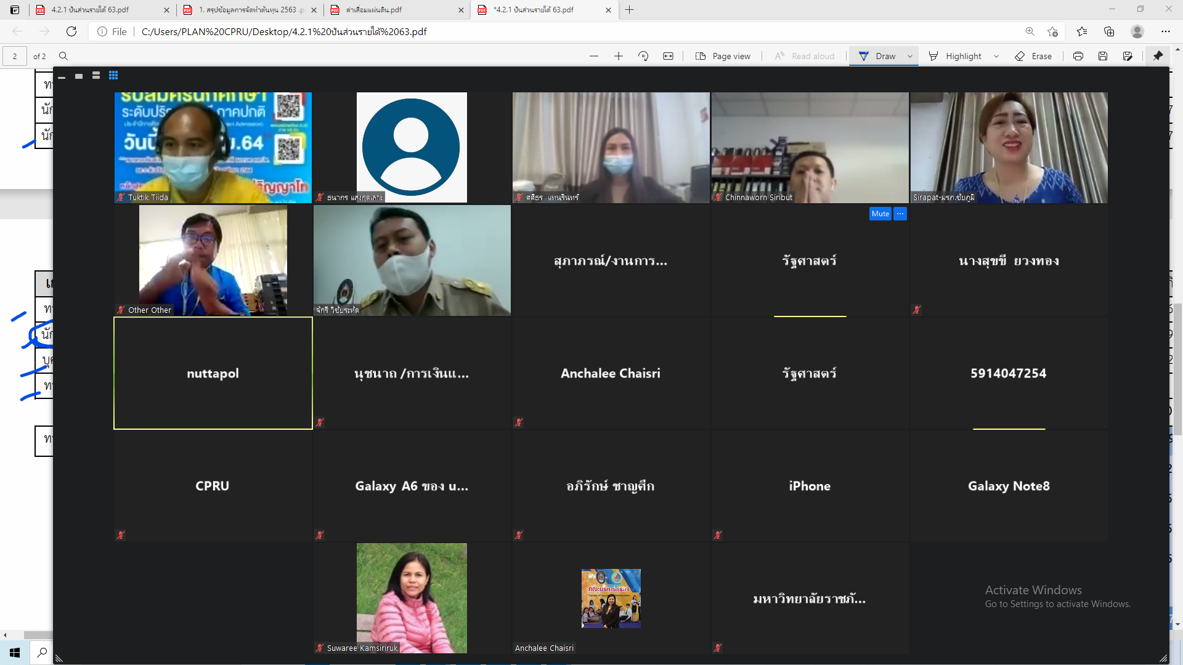Switch Zoom overlay to gallery grid view
The image size is (1183, 665).
(x=113, y=75)
